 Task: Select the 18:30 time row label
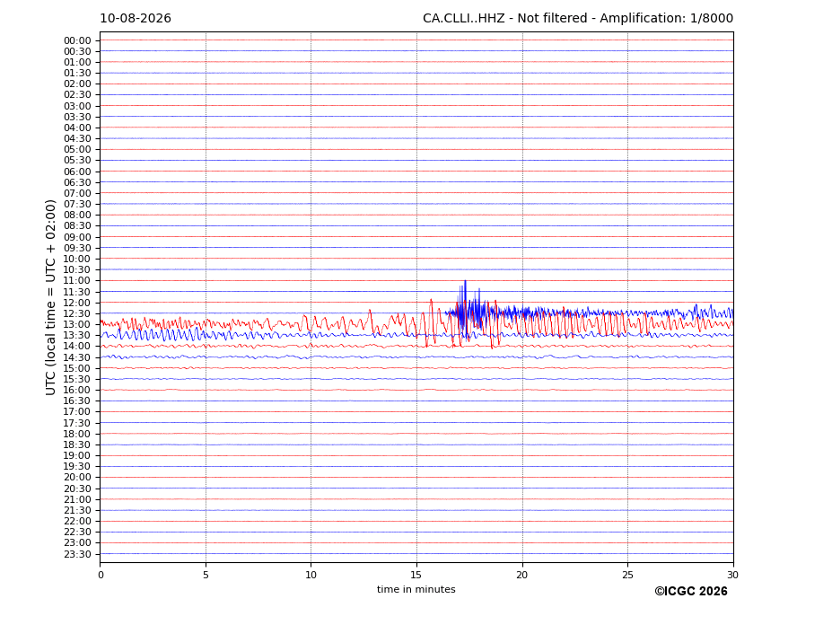pos(77,445)
